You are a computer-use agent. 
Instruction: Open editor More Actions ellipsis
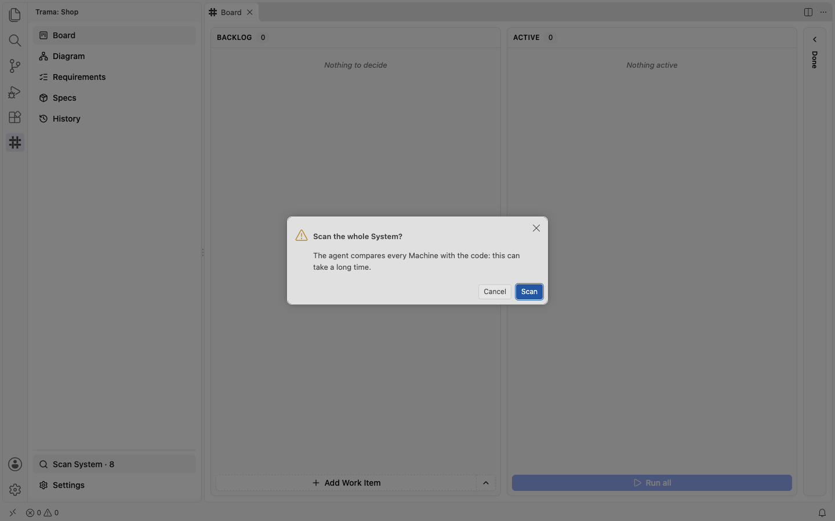point(823,12)
